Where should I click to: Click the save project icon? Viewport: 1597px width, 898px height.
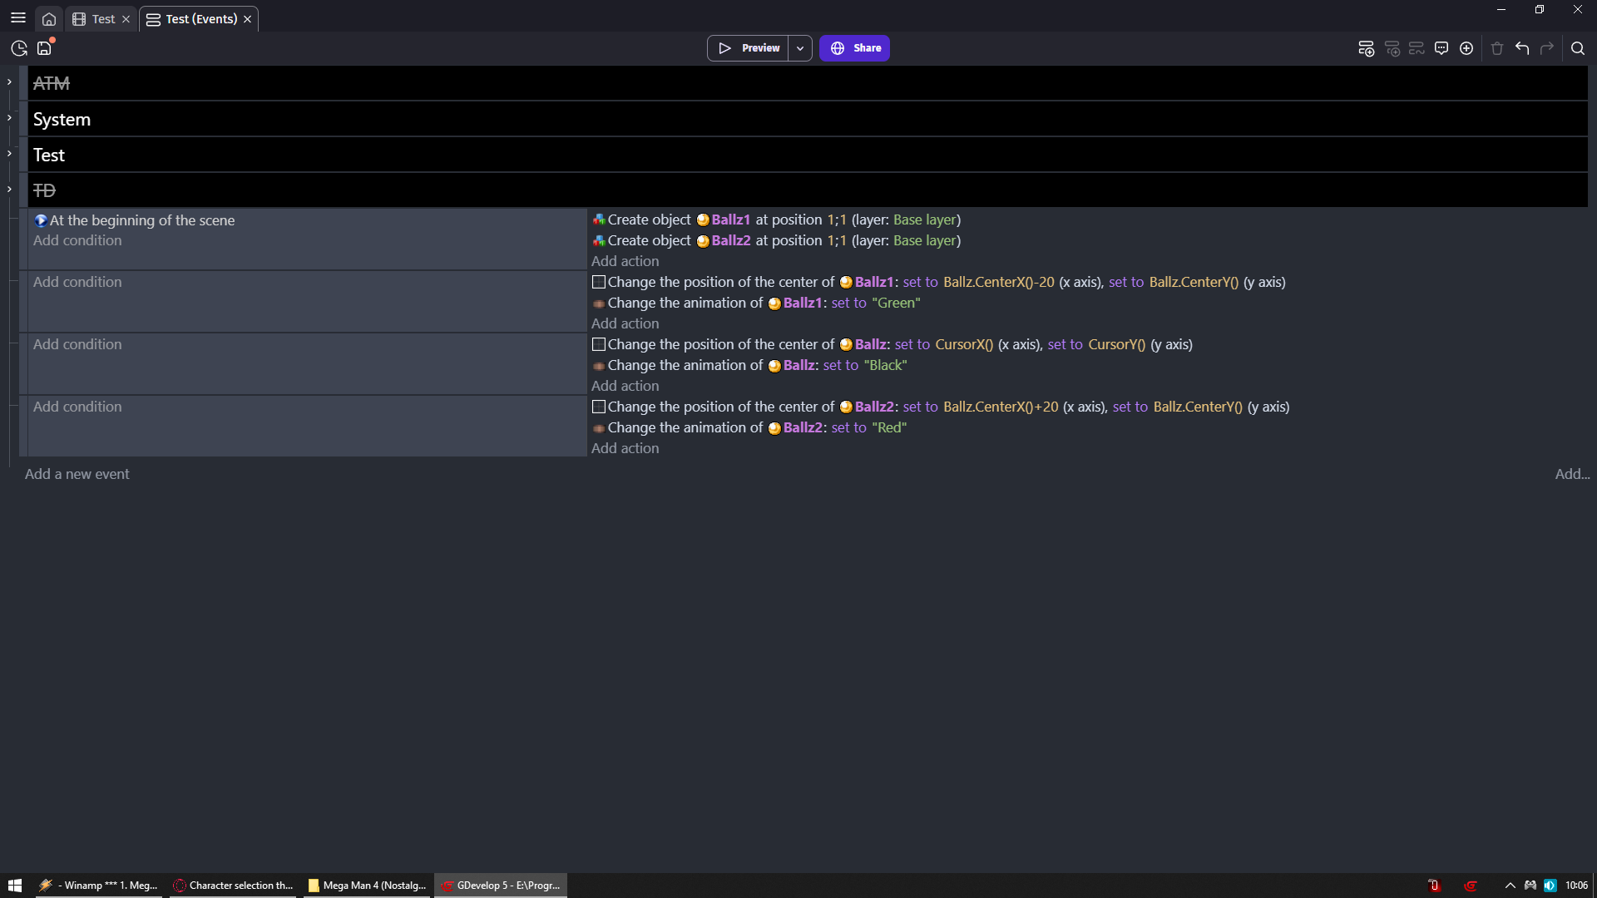[x=44, y=48]
